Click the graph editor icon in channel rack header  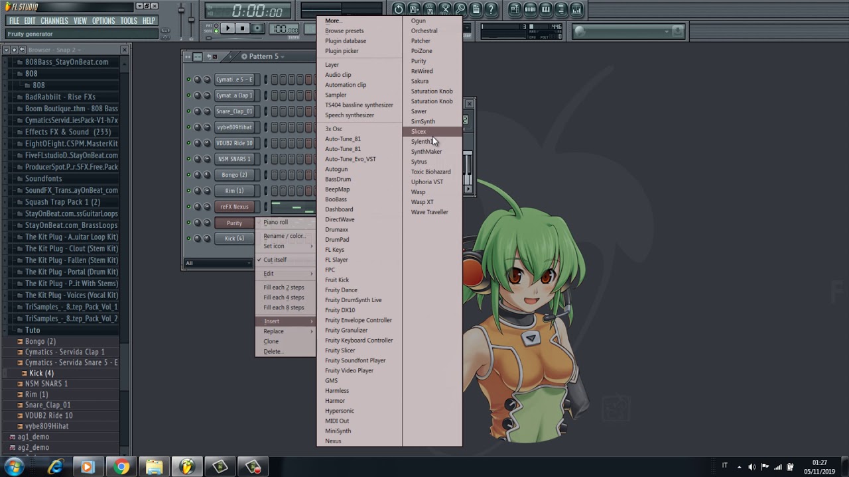coord(198,56)
